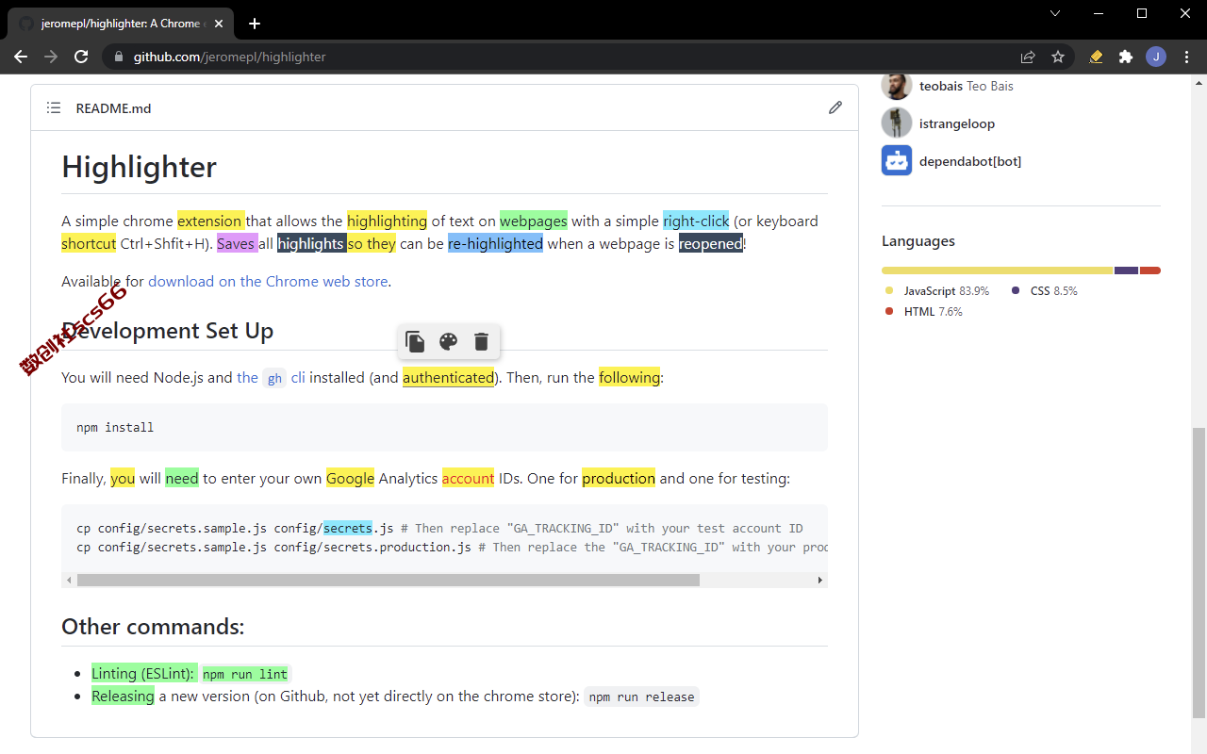Viewport: 1207px width, 754px height.
Task: Click the page vertical scrollbar thumb
Action: [1199, 573]
